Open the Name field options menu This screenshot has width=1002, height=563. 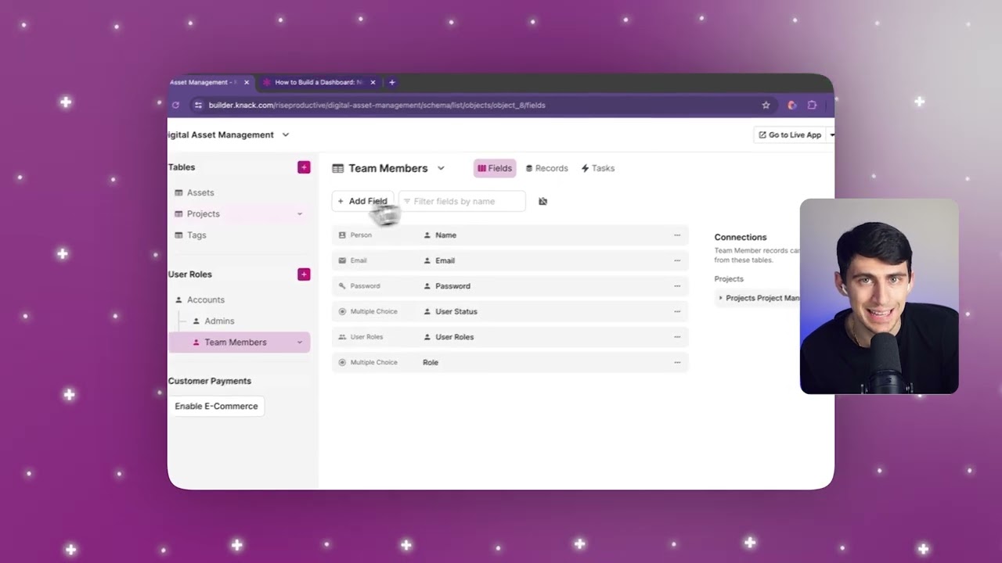click(677, 235)
